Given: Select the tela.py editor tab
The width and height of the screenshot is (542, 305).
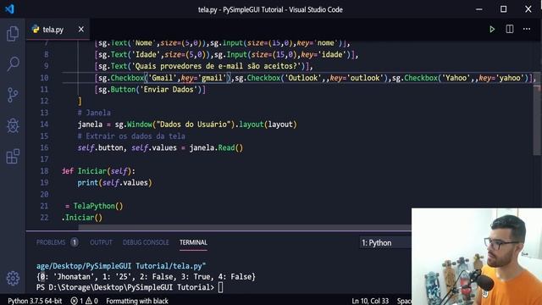Looking at the screenshot, I should point(58,30).
